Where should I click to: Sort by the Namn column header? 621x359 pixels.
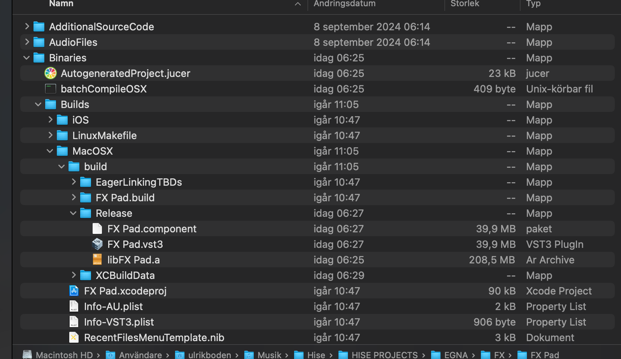point(61,3)
